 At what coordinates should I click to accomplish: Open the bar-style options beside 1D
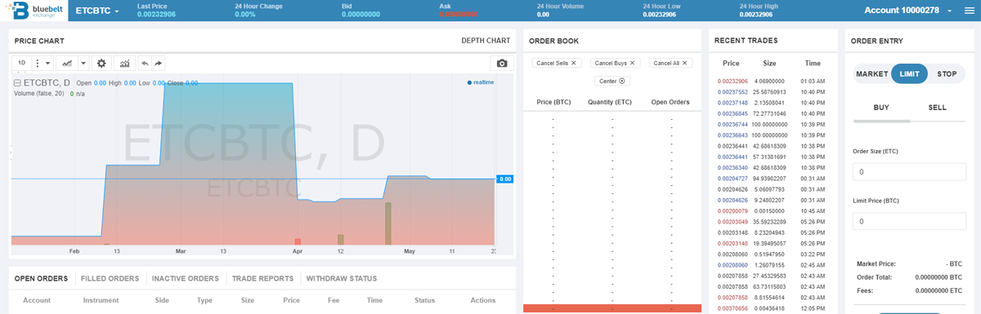tap(37, 63)
